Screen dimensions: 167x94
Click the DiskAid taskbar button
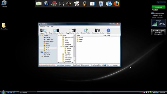tap(28, 92)
